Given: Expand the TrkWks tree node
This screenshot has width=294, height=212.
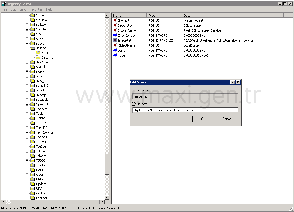Looking at the screenshot, I should [x=27, y=156].
